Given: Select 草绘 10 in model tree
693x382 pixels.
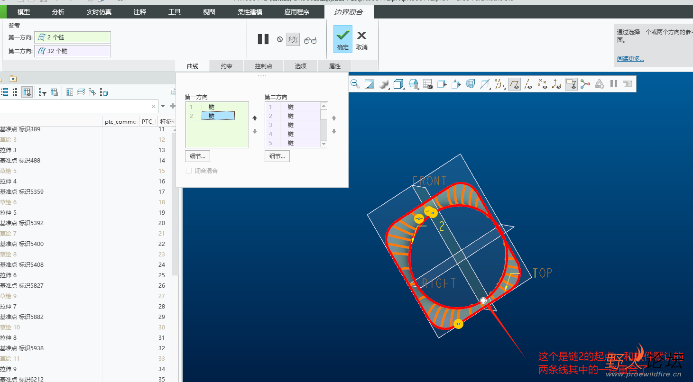Looking at the screenshot, I should (10, 327).
